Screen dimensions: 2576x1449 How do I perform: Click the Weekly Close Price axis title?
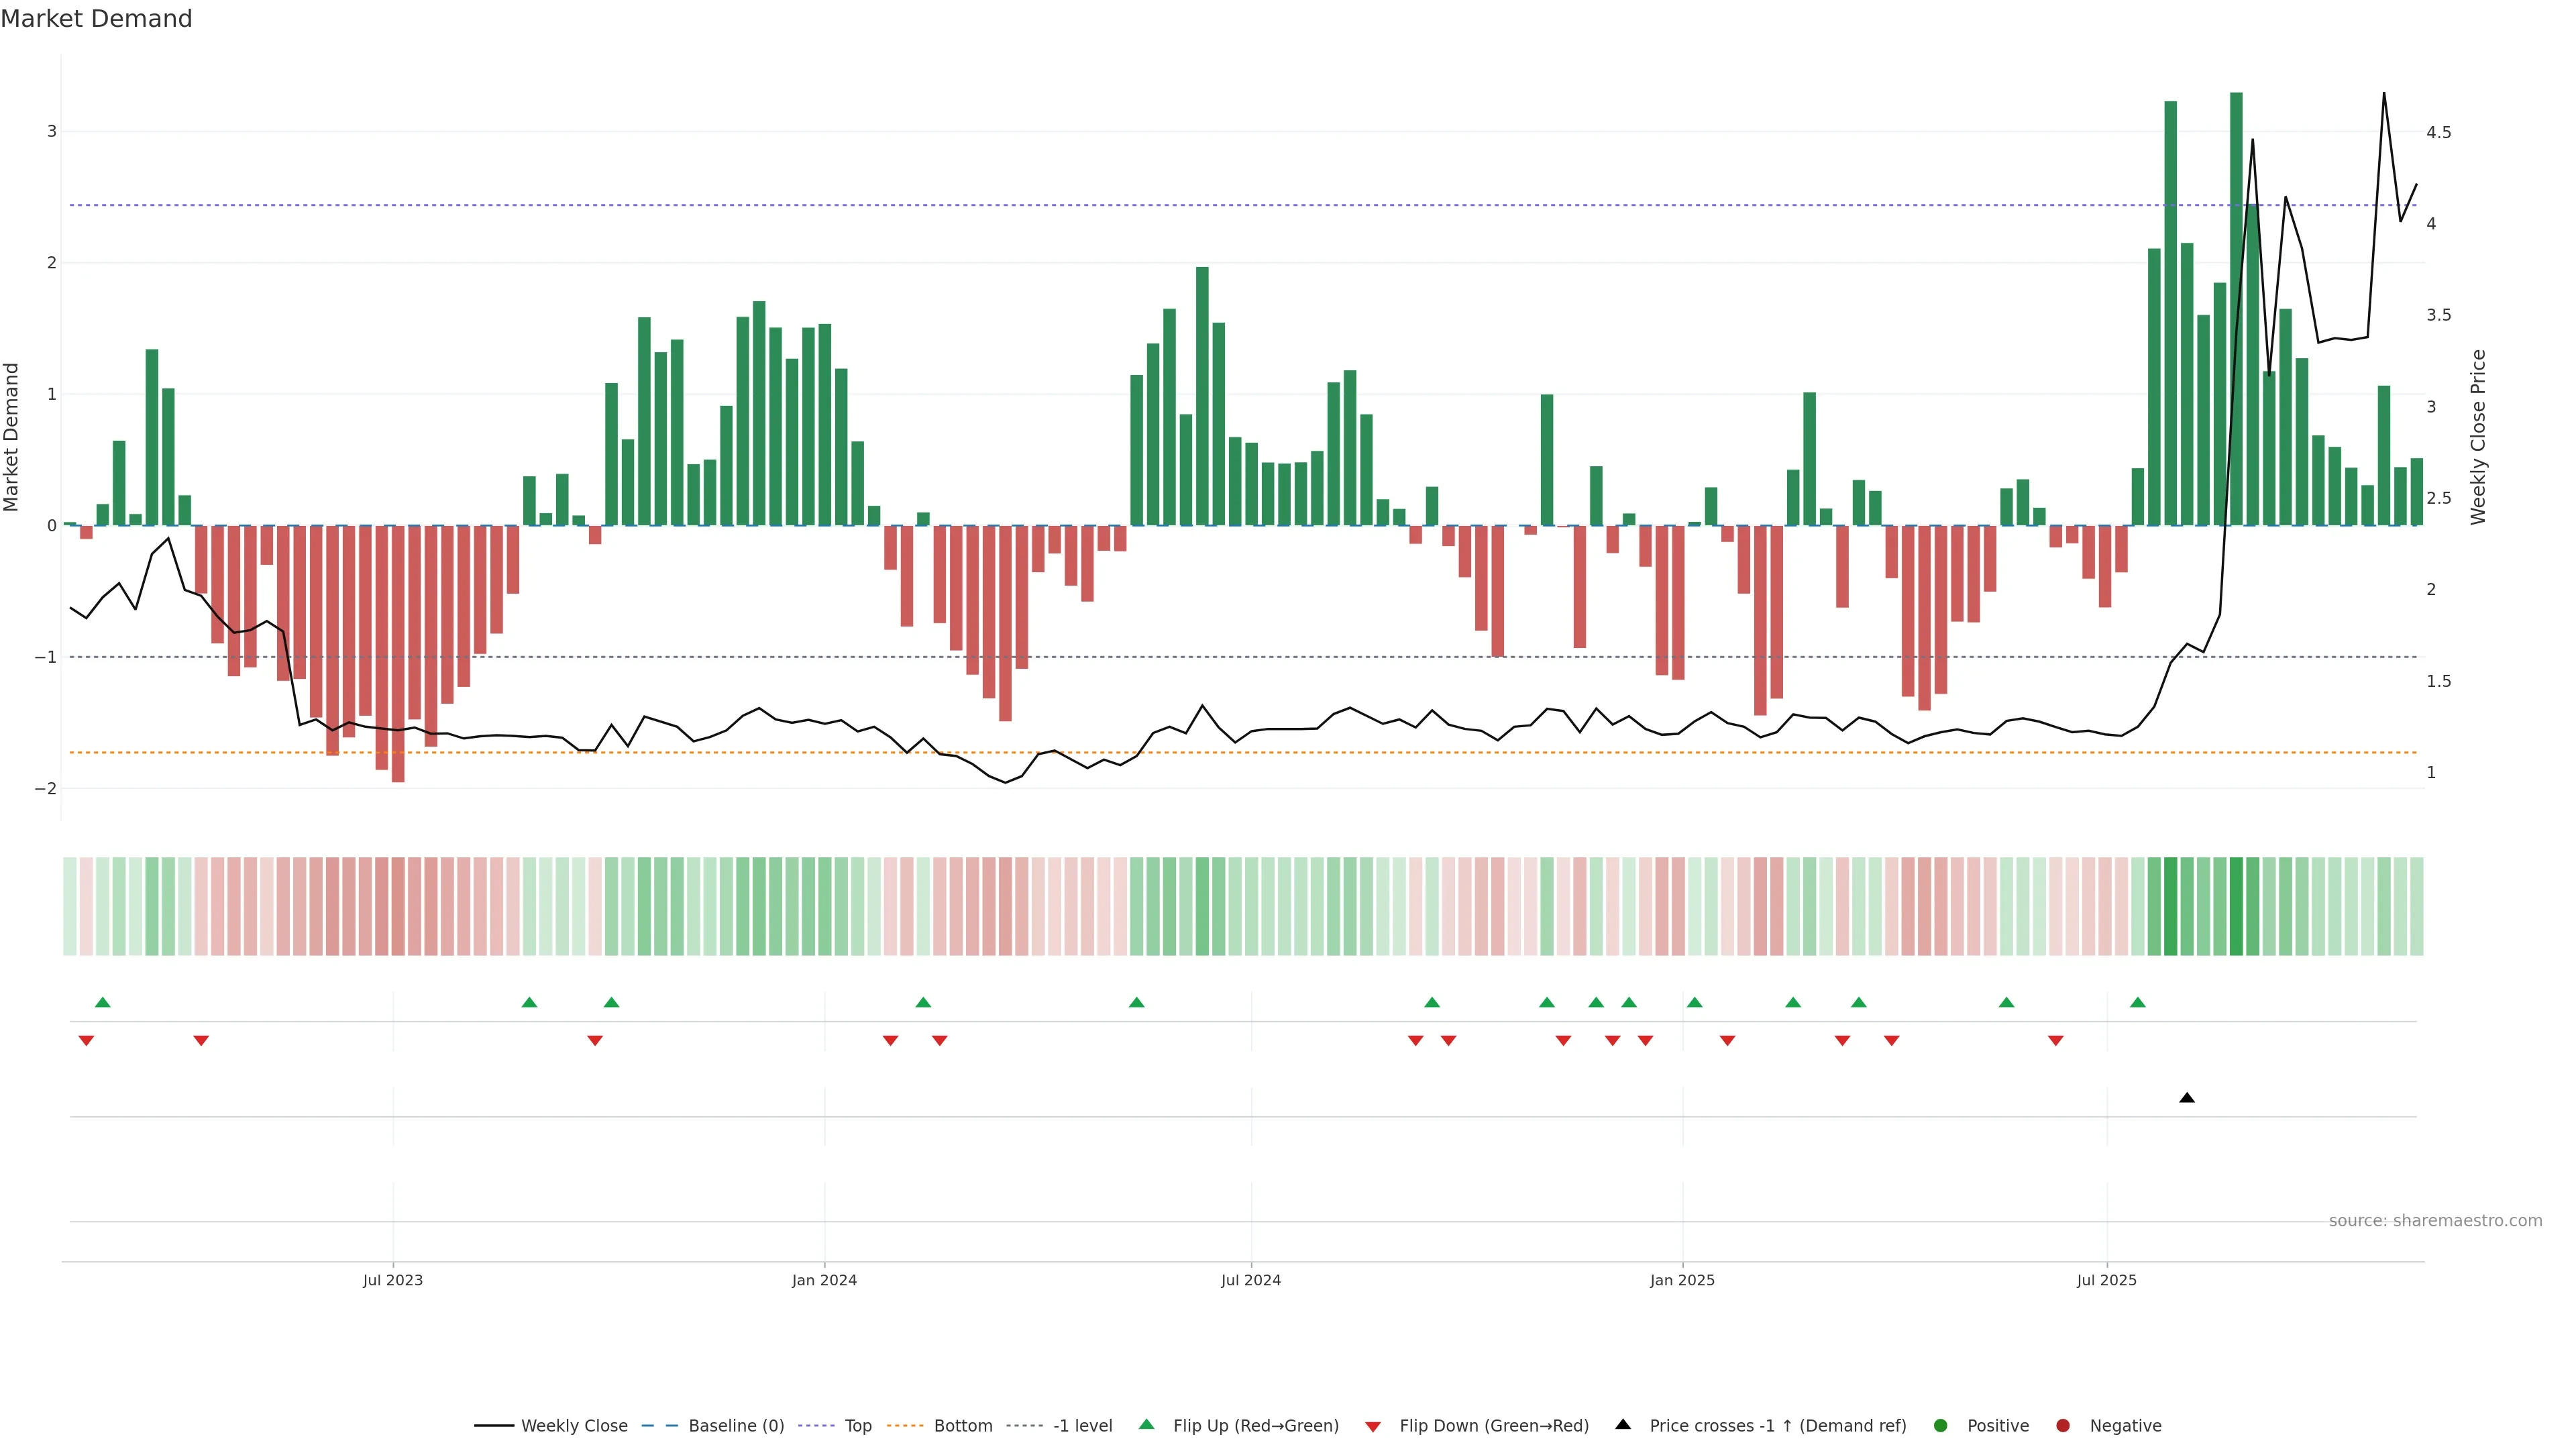(x=2478, y=437)
